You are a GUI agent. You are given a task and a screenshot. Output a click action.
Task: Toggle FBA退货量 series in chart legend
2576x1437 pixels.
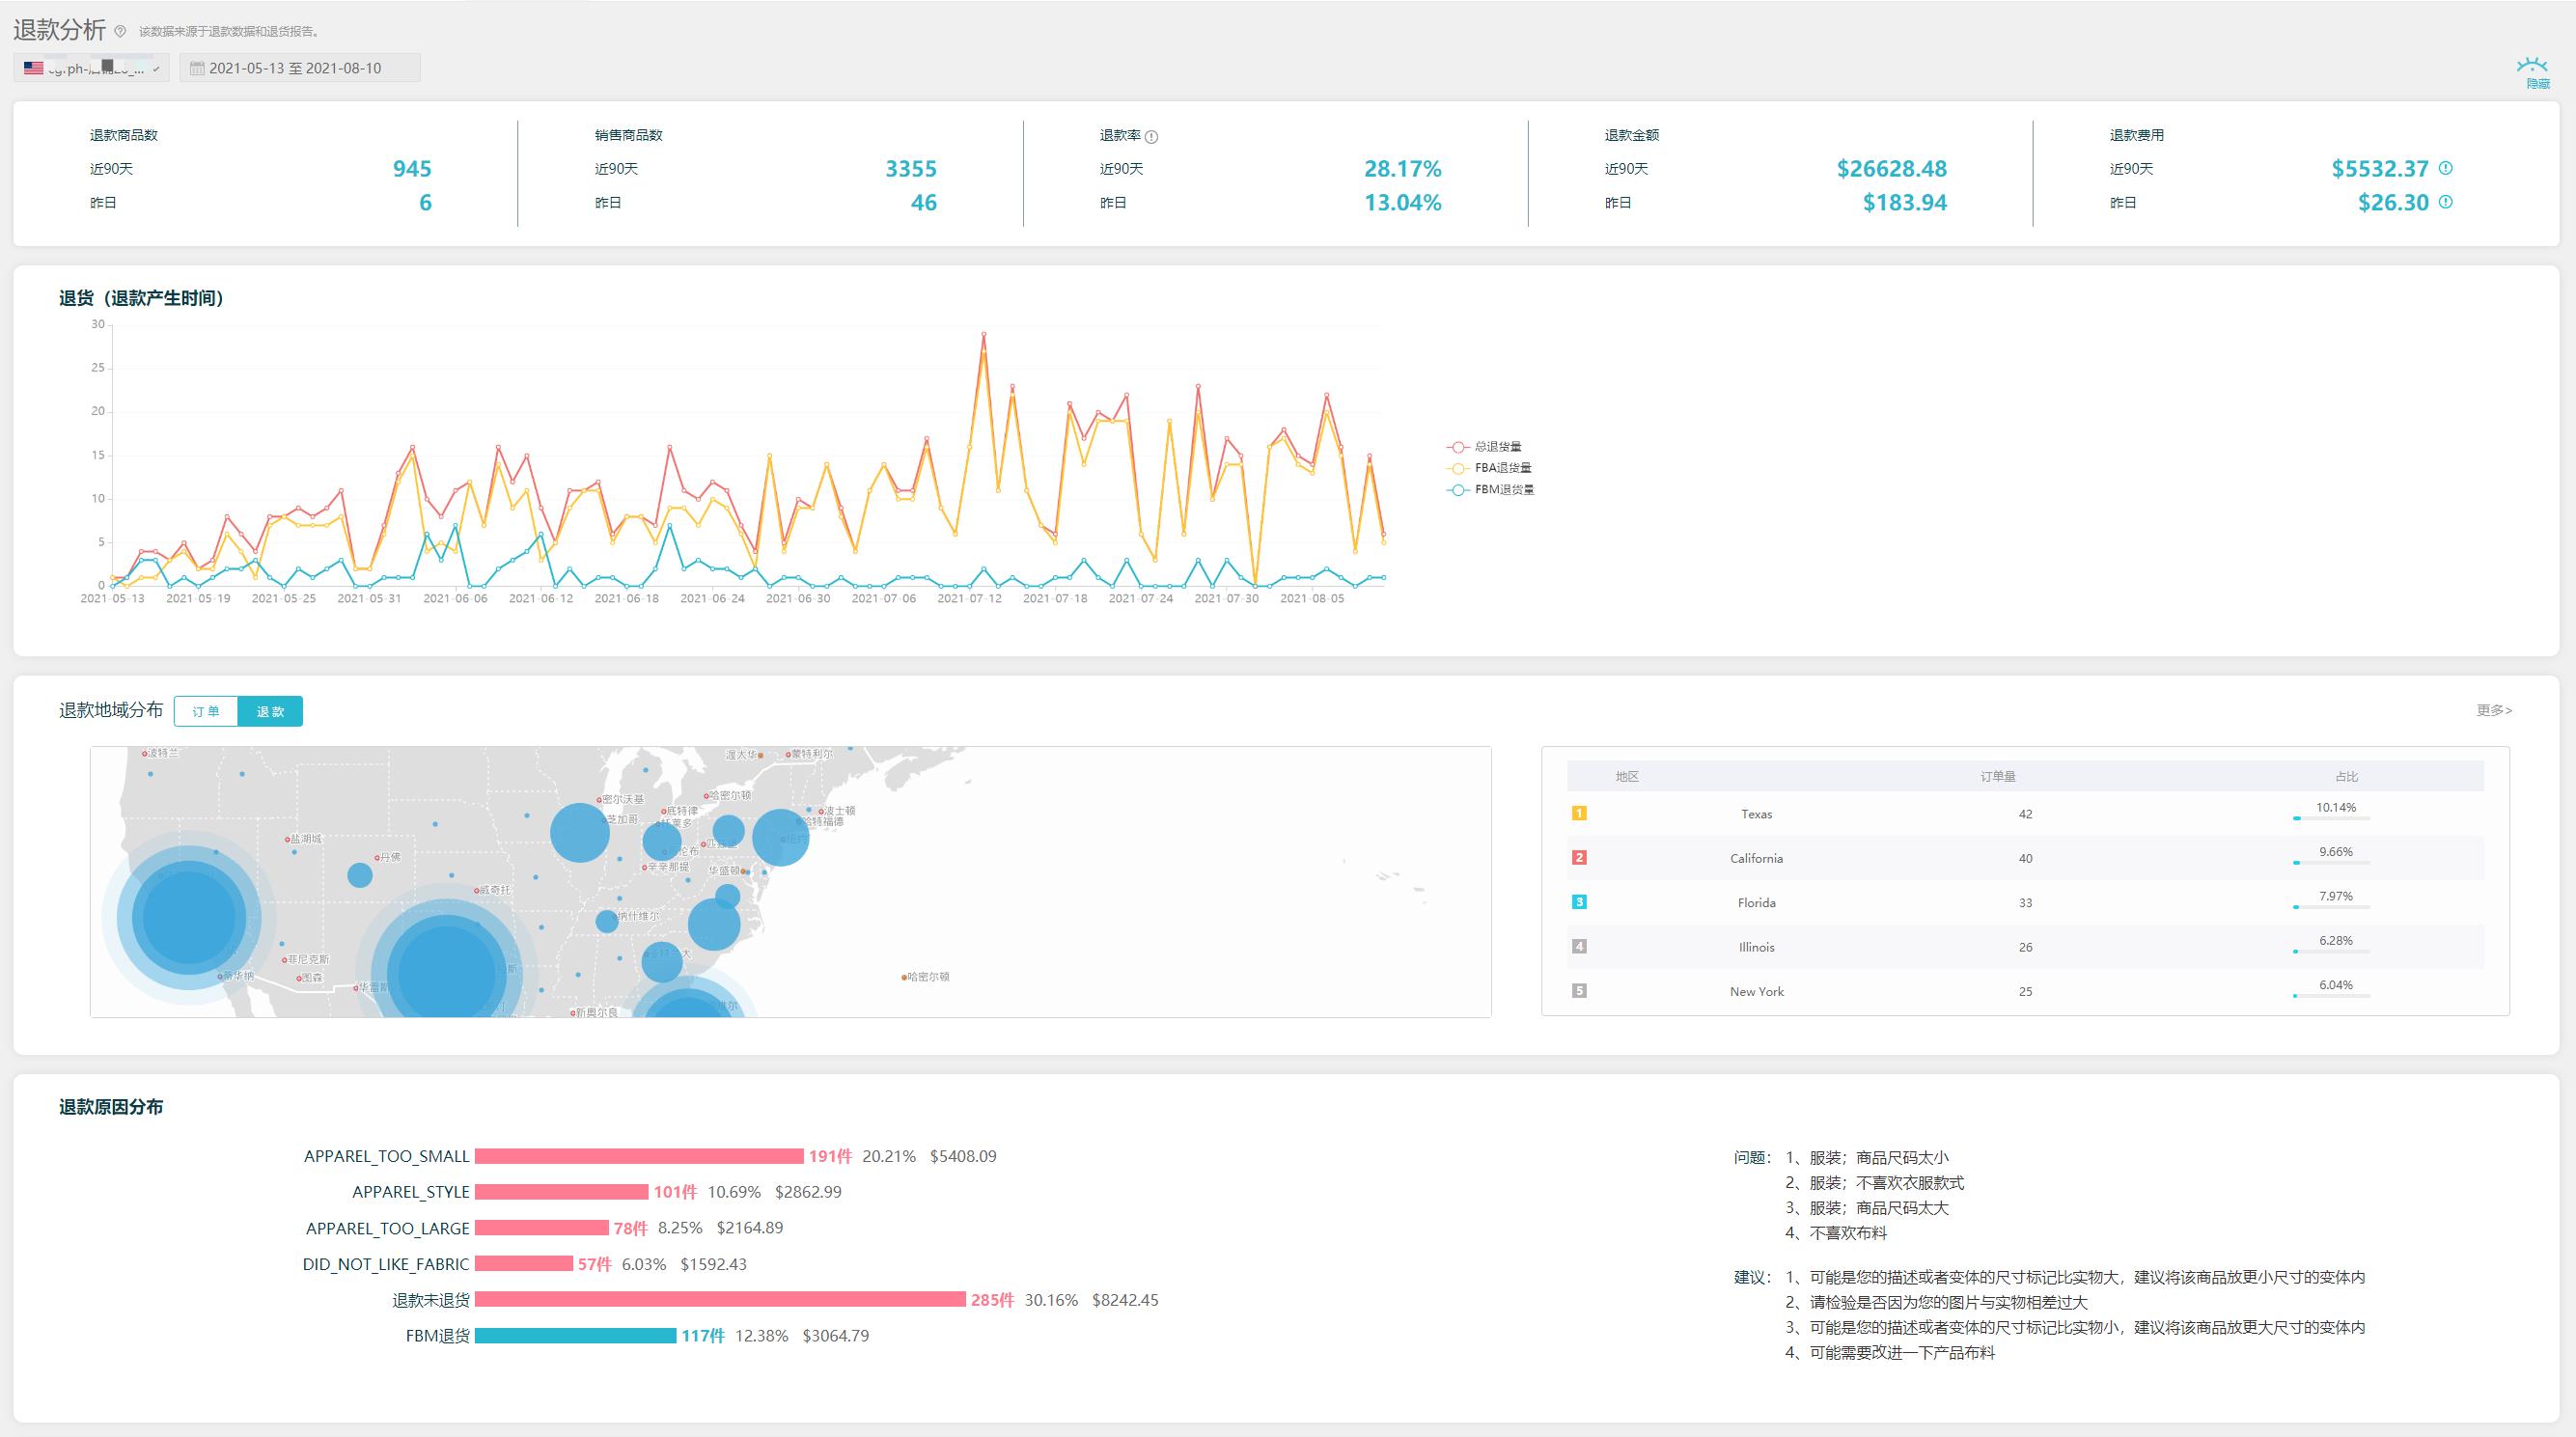pos(1490,467)
